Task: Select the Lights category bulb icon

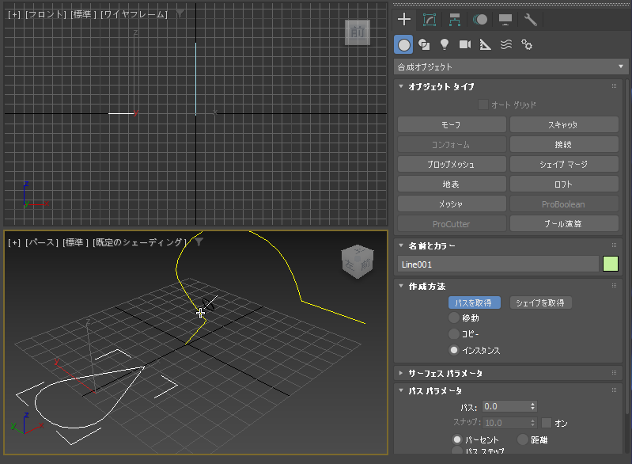Action: pyautogui.click(x=445, y=44)
